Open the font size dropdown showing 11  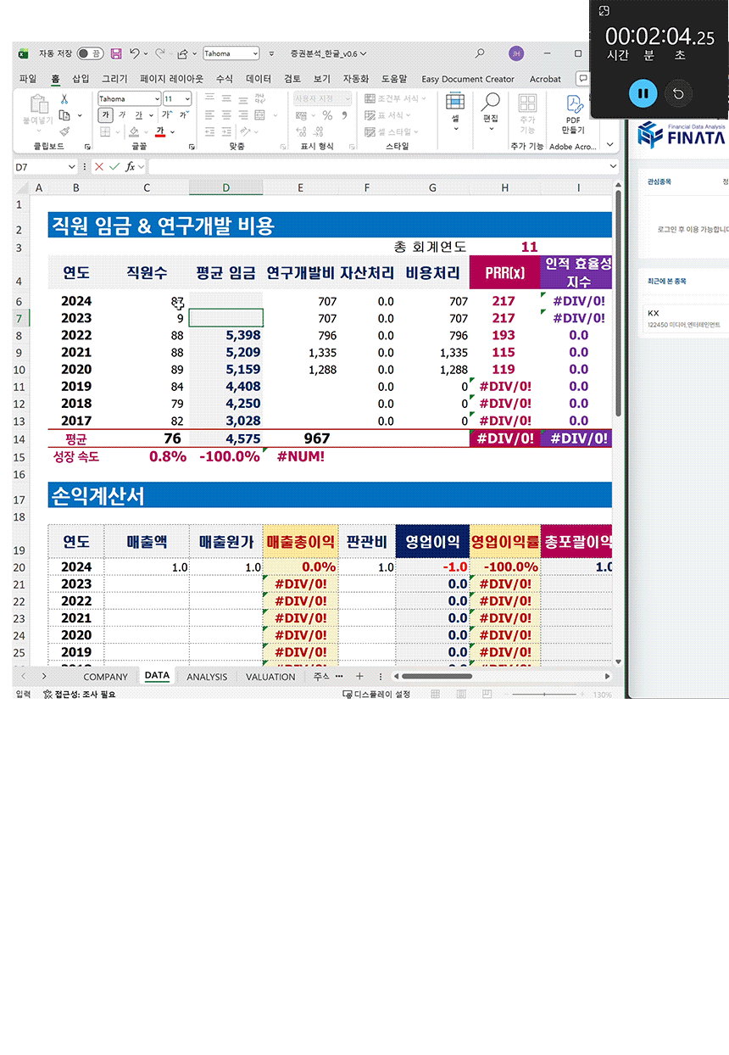pos(186,99)
